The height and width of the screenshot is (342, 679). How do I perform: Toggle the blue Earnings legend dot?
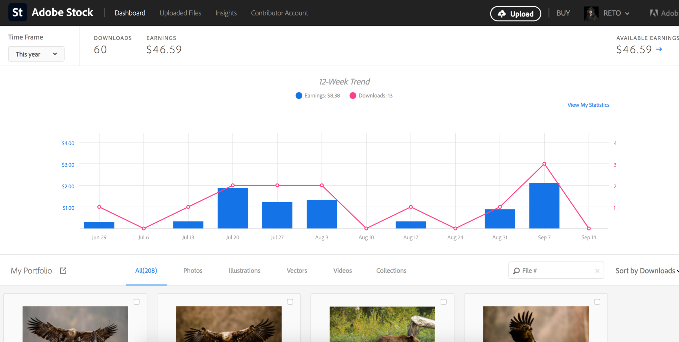299,96
